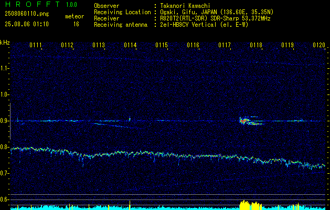
Task: Click the 0112 time marker
Action: click(67, 45)
